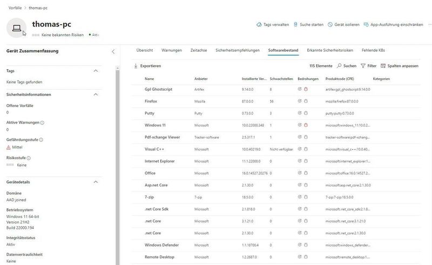This screenshot has height=265, width=432.
Task: Open the Sicherheitsempfehlungen tab
Action: coord(238,50)
